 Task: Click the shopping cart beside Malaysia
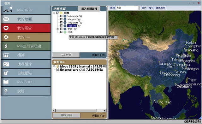[79, 19]
